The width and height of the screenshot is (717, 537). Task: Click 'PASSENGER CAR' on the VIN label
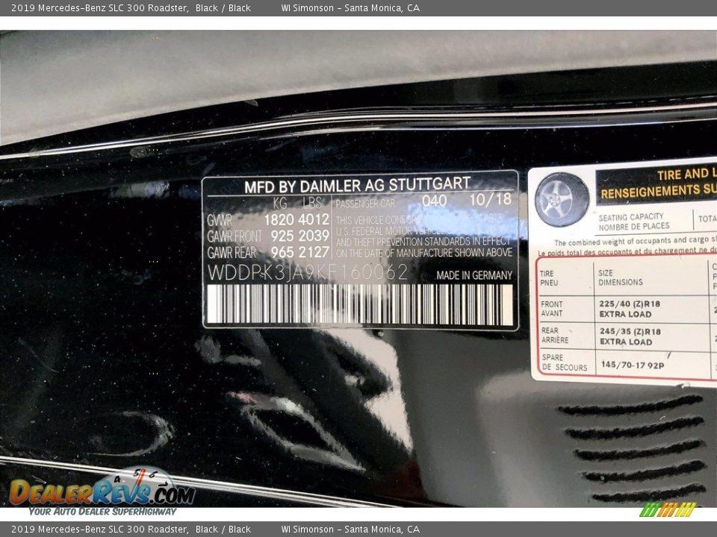[365, 204]
